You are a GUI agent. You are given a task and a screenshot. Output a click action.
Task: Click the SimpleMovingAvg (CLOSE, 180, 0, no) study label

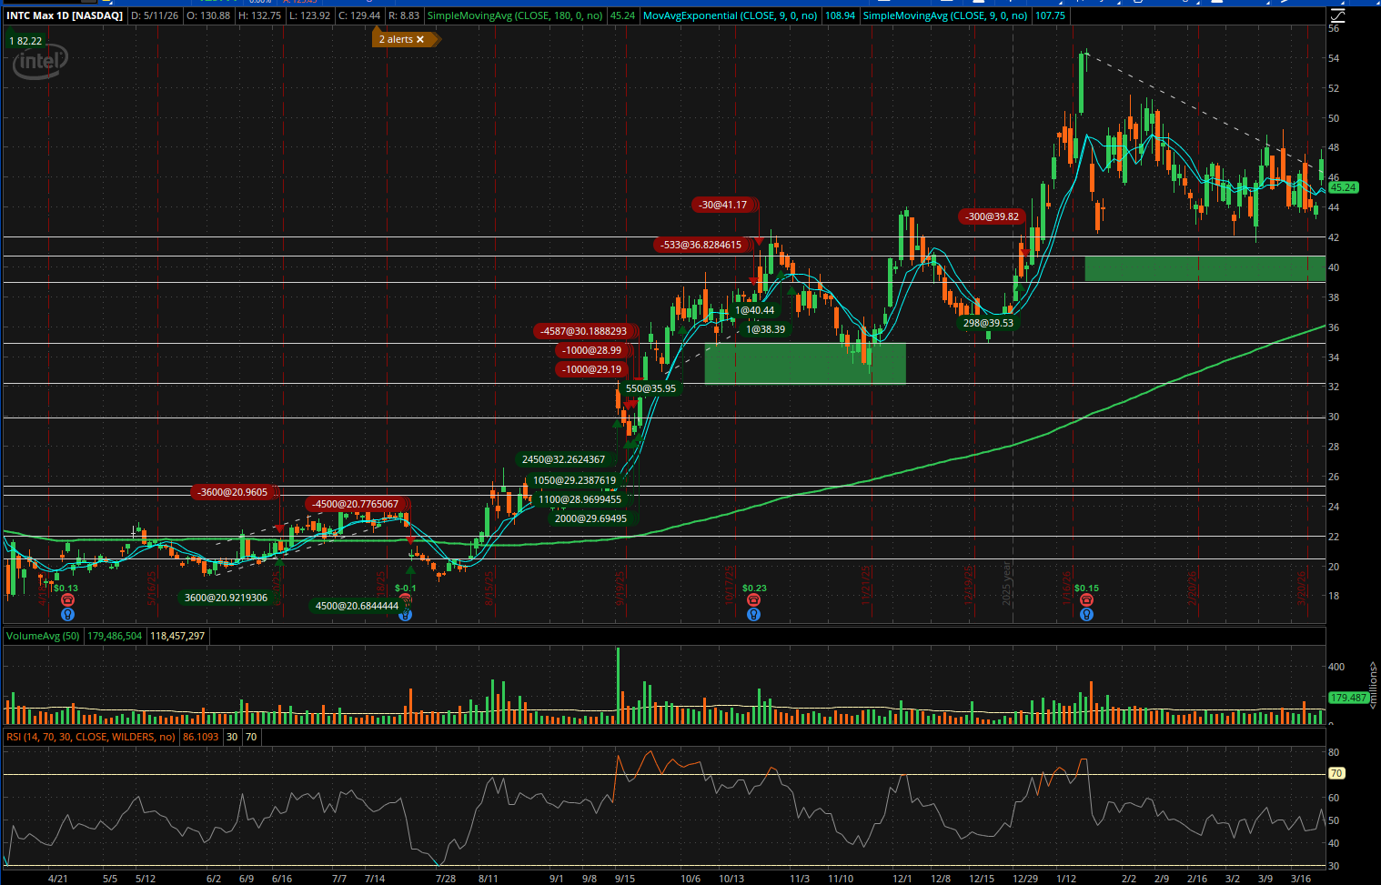[515, 15]
